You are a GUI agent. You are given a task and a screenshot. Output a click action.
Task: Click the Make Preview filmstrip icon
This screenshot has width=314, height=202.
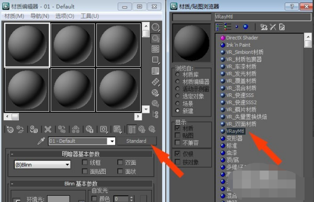pyautogui.click(x=155, y=82)
